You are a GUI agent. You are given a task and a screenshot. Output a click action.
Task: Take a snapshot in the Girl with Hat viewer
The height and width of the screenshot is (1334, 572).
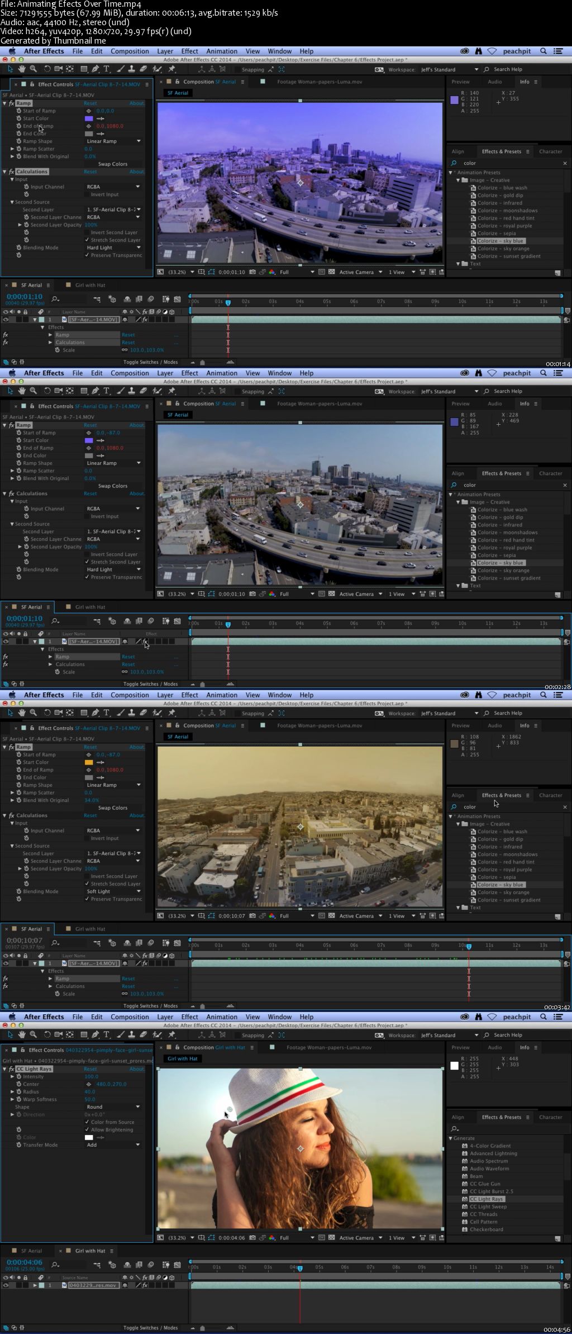[x=252, y=1238]
